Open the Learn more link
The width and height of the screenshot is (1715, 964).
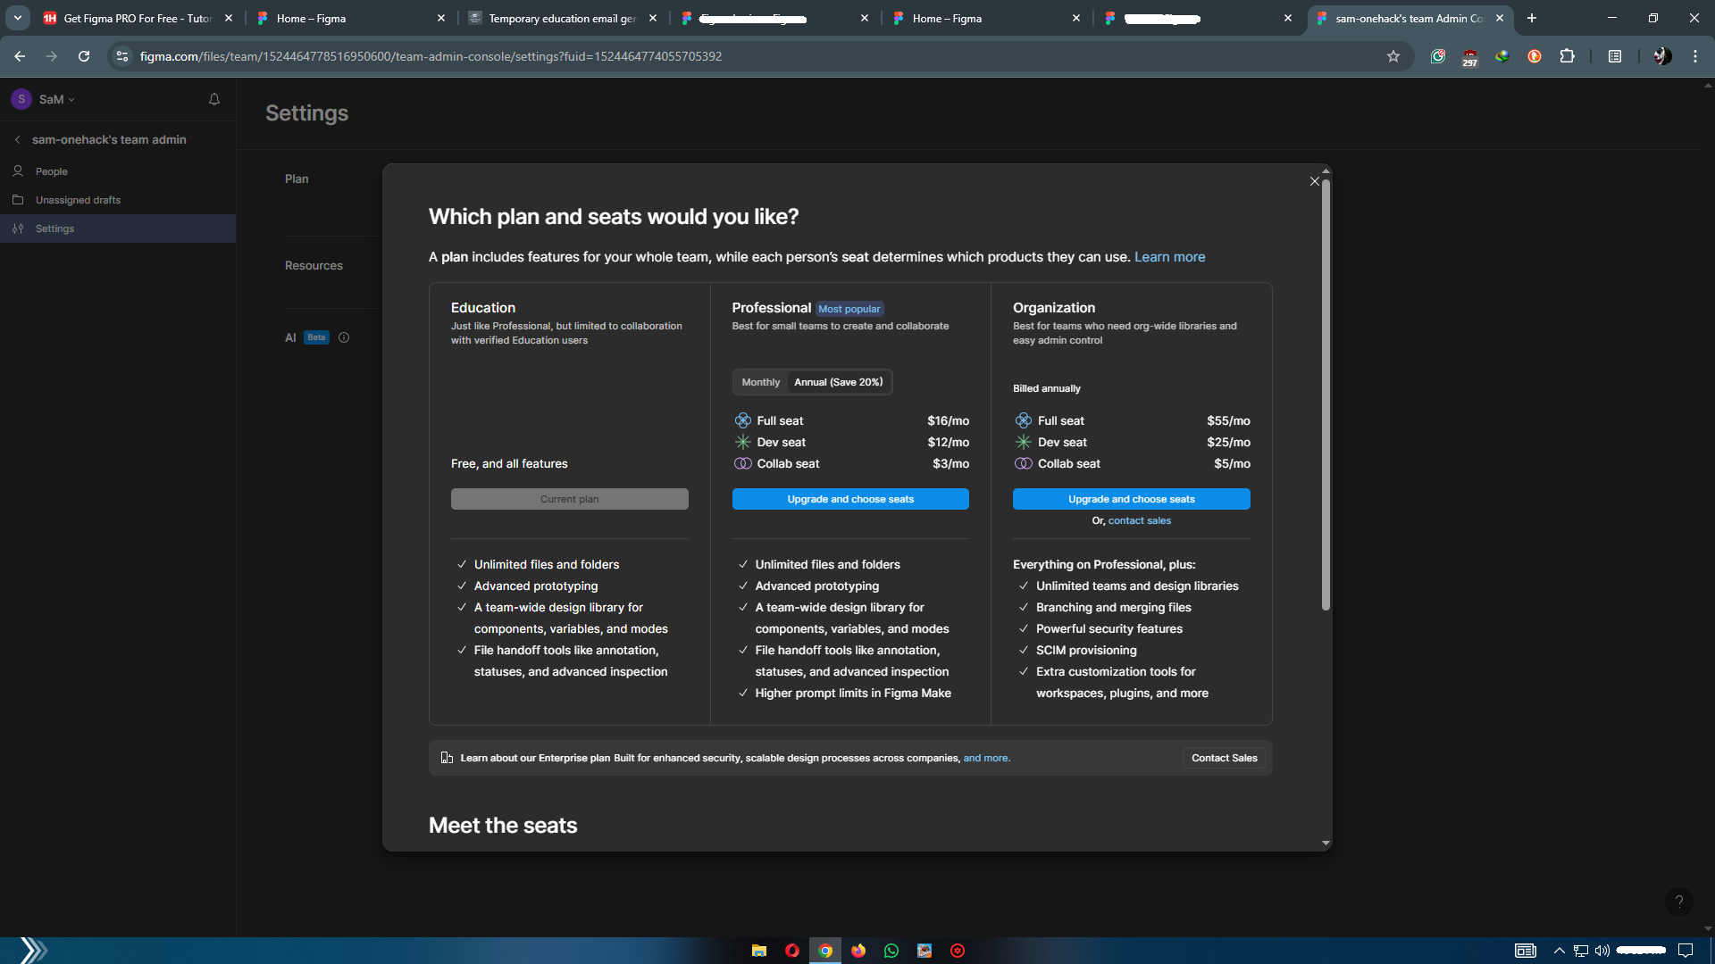click(x=1169, y=257)
